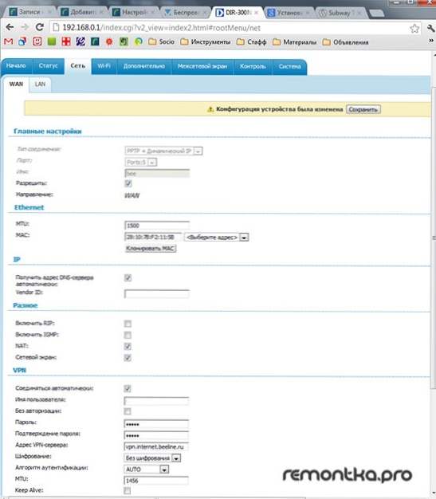
Task: Toggle the Keep Alive checkbox
Action: [128, 490]
